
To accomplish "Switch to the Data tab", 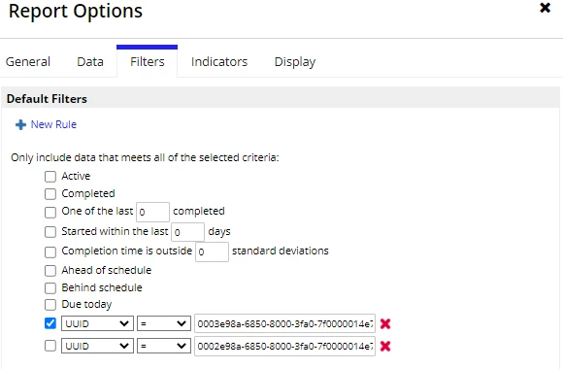I will click(x=90, y=62).
